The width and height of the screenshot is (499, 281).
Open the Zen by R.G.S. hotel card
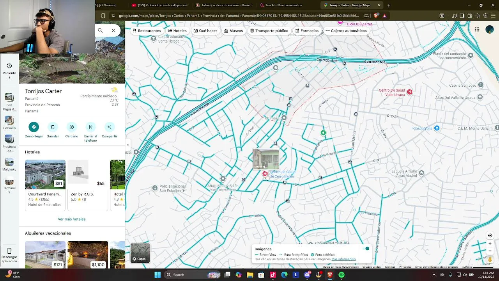[88, 185]
